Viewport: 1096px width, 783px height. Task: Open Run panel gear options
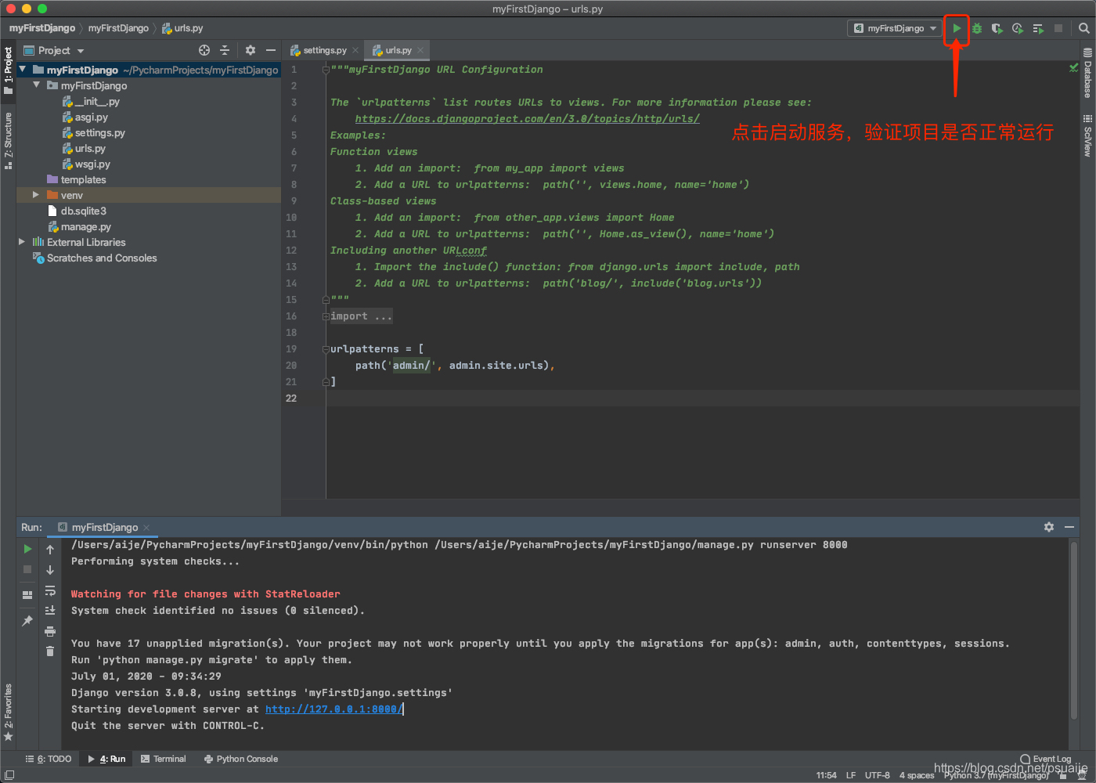coord(1049,527)
